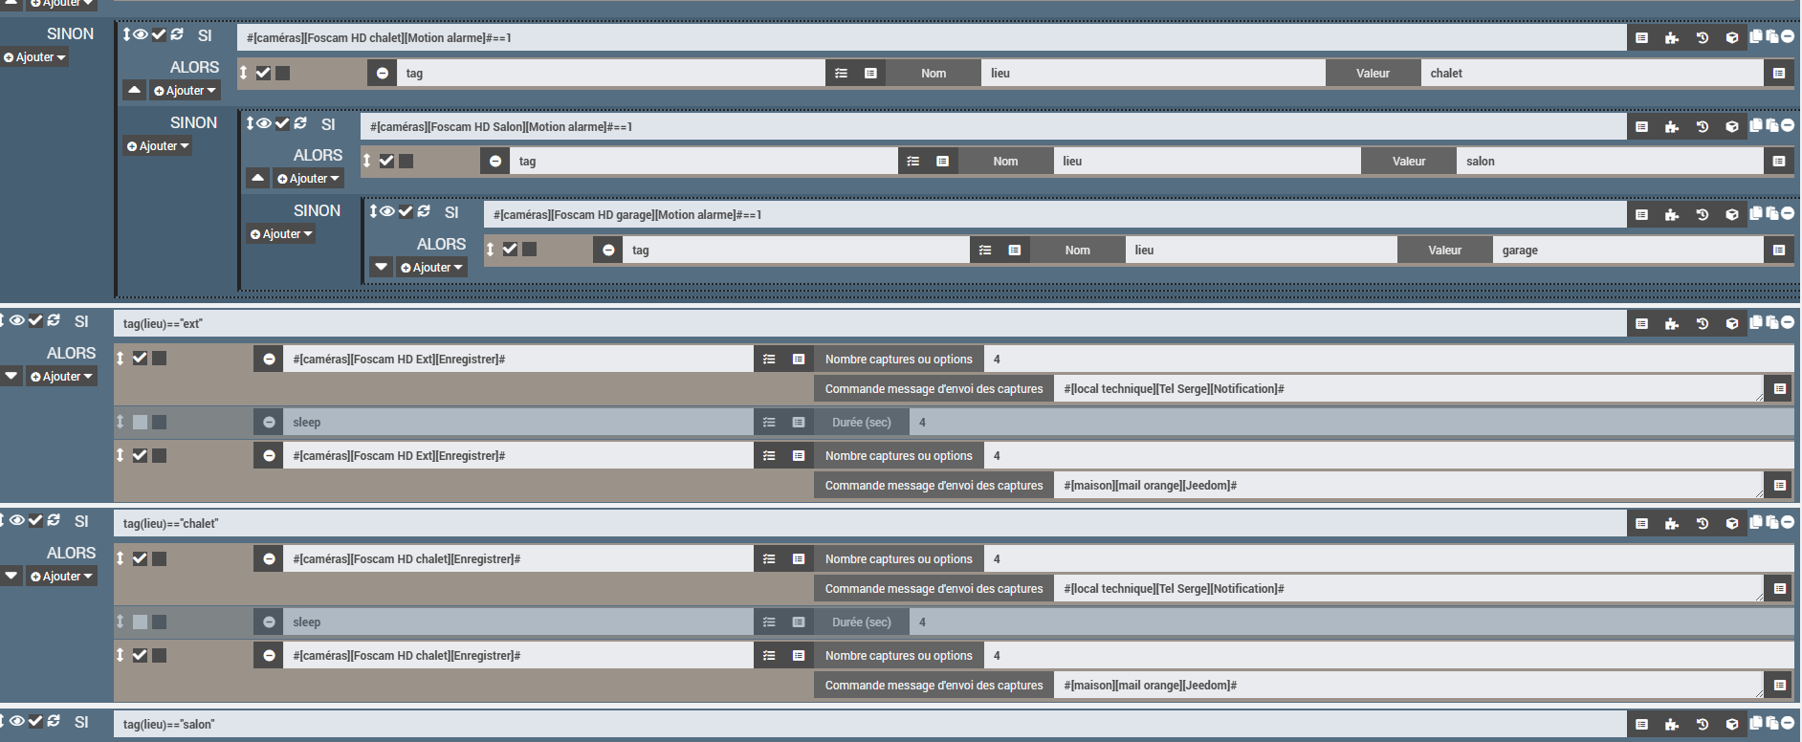1802x742 pixels.
Task: Remove the tag action with value salon
Action: [x=495, y=162]
